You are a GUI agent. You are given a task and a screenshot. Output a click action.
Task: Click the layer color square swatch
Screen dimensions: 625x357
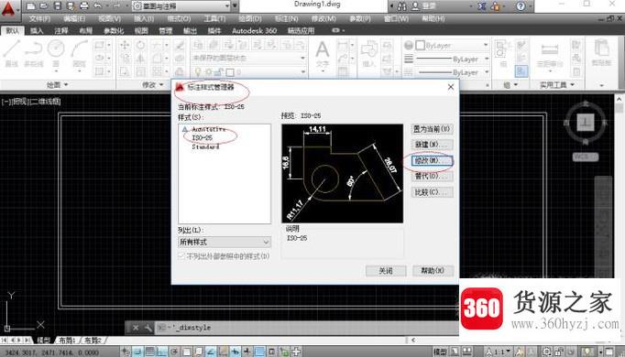(x=230, y=72)
